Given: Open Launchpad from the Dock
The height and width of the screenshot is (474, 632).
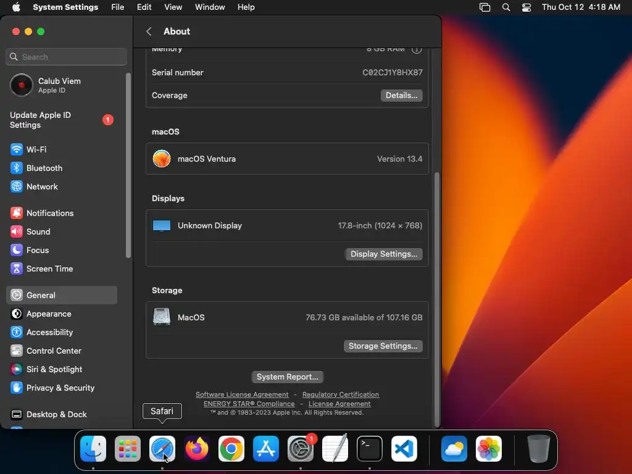Looking at the screenshot, I should click(x=128, y=449).
